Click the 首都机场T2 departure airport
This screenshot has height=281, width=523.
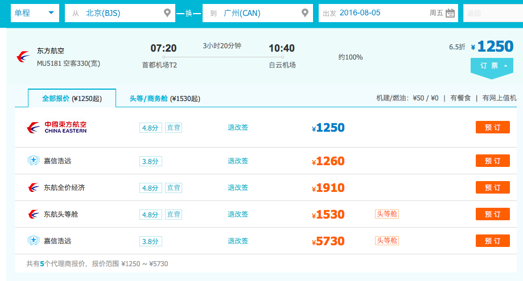[159, 65]
